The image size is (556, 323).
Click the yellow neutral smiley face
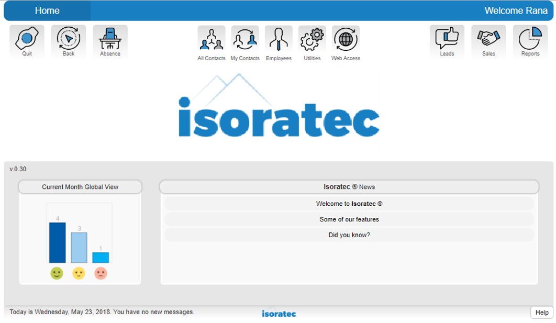pos(79,273)
